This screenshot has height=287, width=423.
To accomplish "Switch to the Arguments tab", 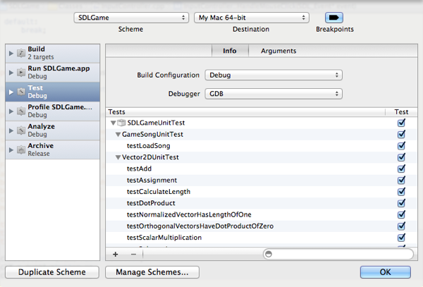I will tap(278, 51).
